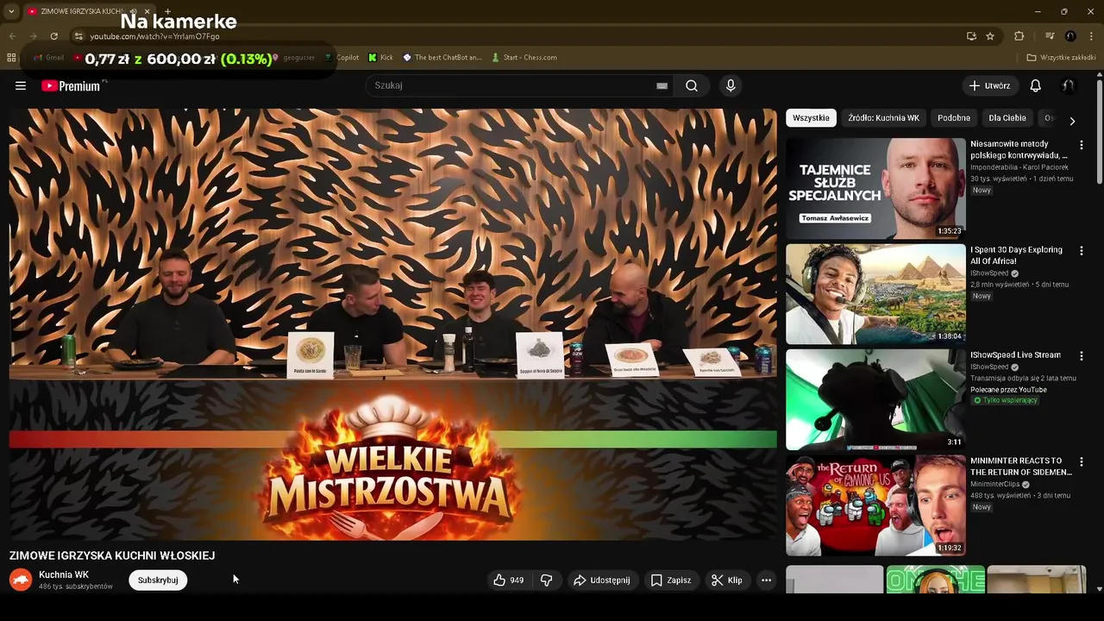
Task: Go back with the browser back arrow
Action: click(x=12, y=36)
